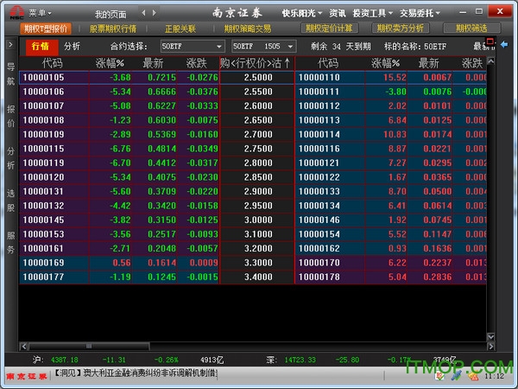Click the 【洞见】 news ticker headline
Screen dimensions: 518x389
click(135, 373)
